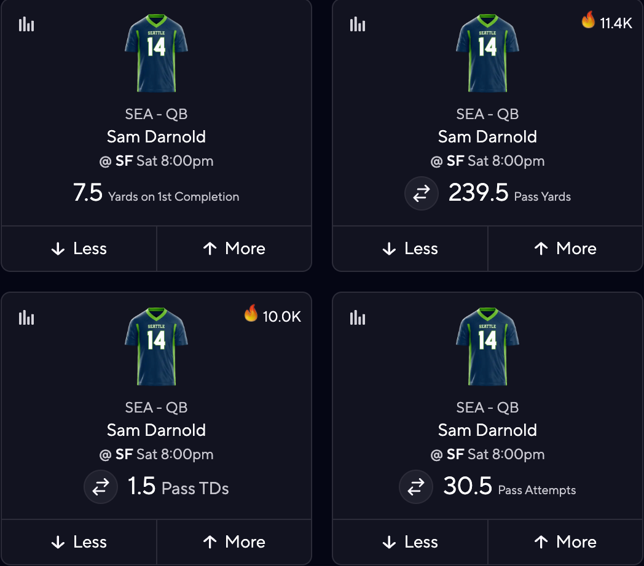Swap the alternate line for Pass Attempts
Viewport: 644px width, 566px height.
[417, 487]
